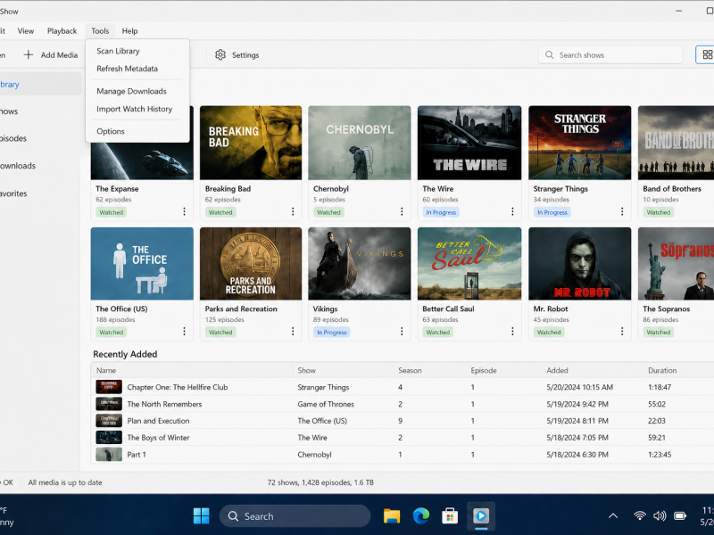Open more options for The Expanse
Viewport: 714px width, 535px height.
click(x=184, y=211)
